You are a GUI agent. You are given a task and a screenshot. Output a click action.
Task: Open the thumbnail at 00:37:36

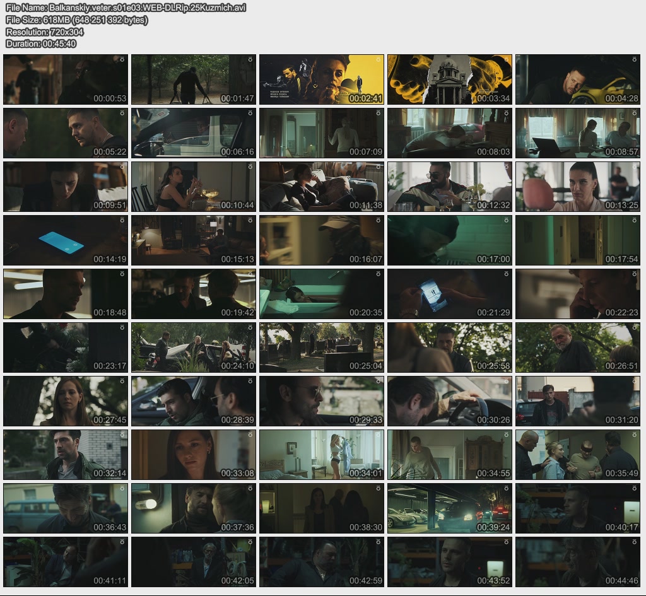[194, 509]
